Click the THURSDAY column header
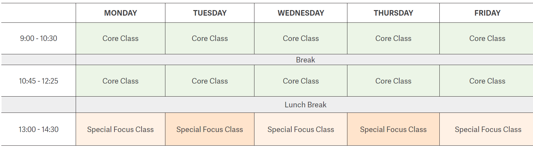 point(393,13)
